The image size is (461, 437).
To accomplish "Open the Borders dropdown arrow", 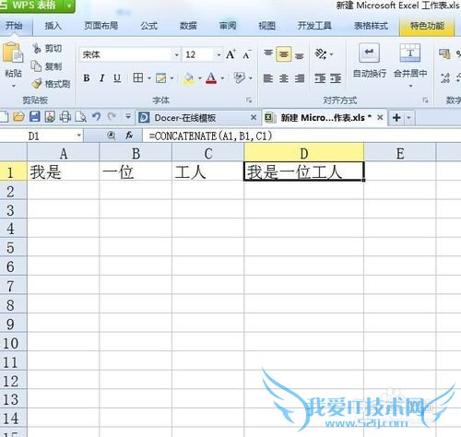I will pos(149,78).
